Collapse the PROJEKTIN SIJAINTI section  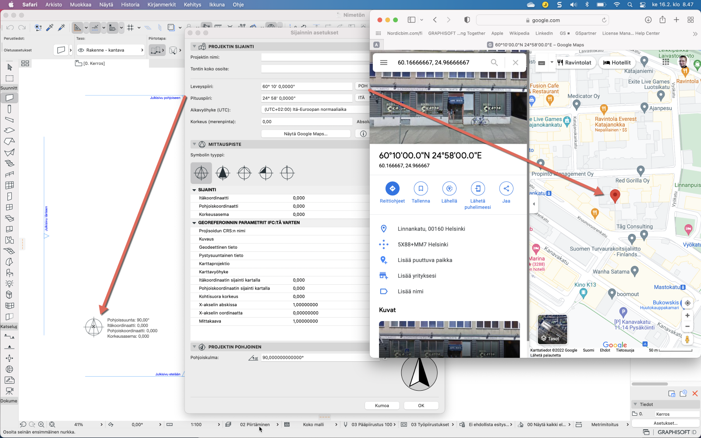[x=194, y=46]
